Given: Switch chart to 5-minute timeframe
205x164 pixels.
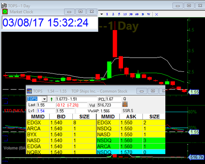Looking at the screenshot, I should point(119,14).
